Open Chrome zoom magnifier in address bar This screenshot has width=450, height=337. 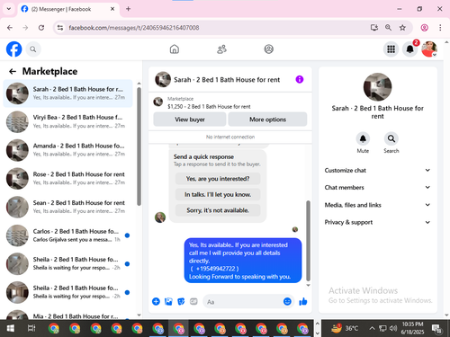388,28
